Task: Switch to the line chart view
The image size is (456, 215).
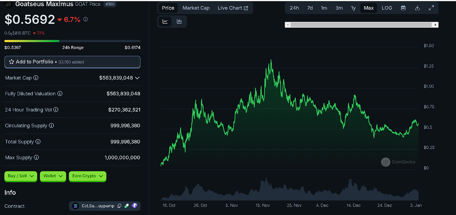Action: [x=165, y=21]
